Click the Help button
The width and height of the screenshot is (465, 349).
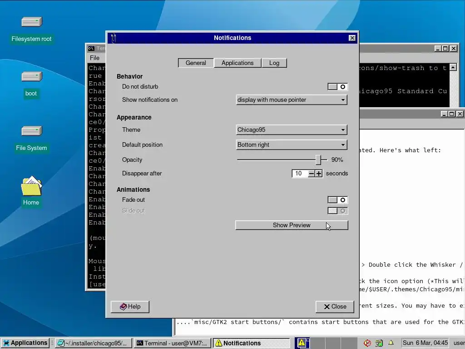tap(130, 307)
